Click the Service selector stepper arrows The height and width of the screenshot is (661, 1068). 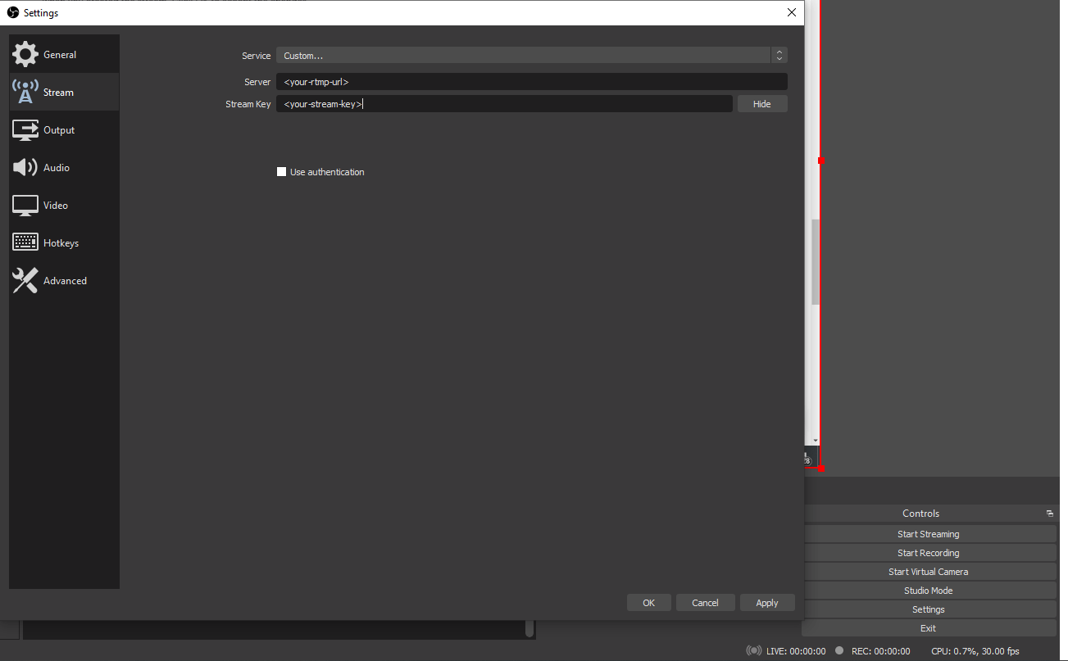(x=779, y=55)
